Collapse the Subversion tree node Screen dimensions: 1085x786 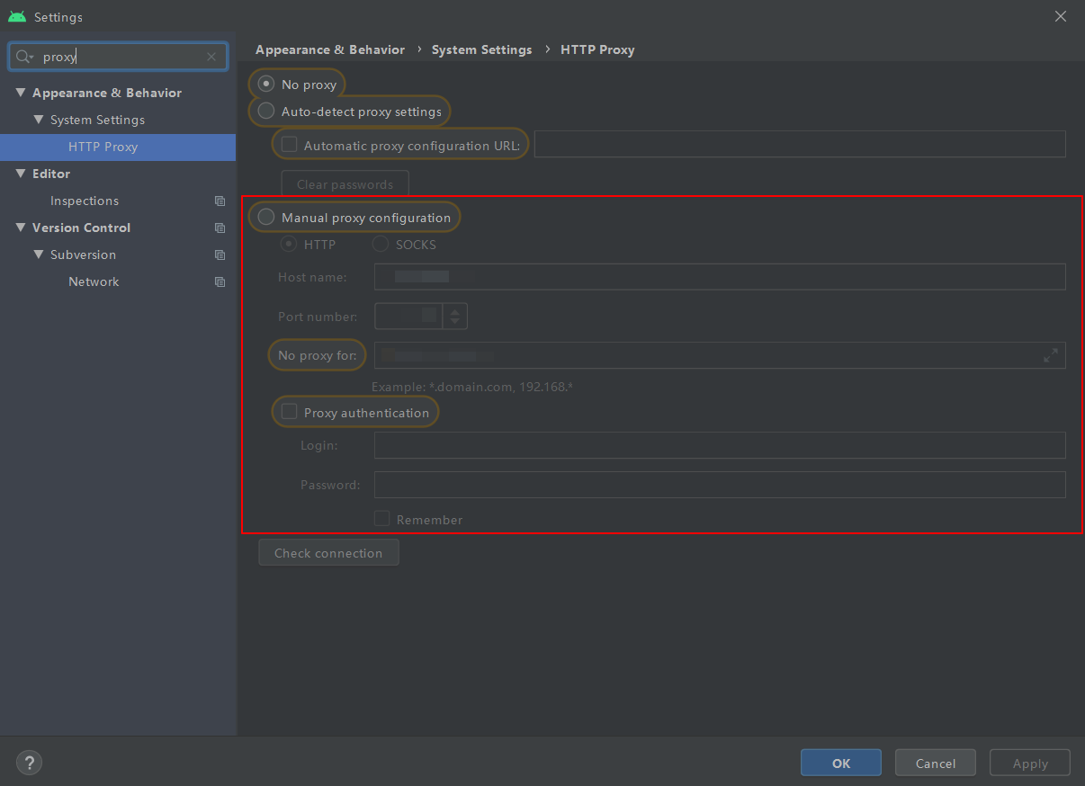pos(39,255)
